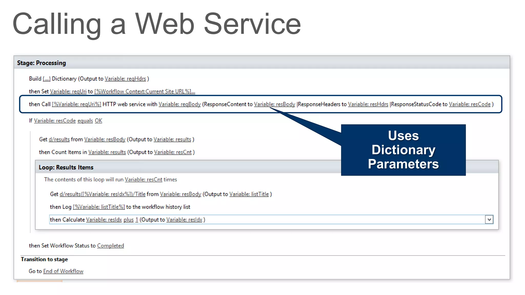Click End of Workflow link
Screen dimensions: 525x295
[63, 271]
